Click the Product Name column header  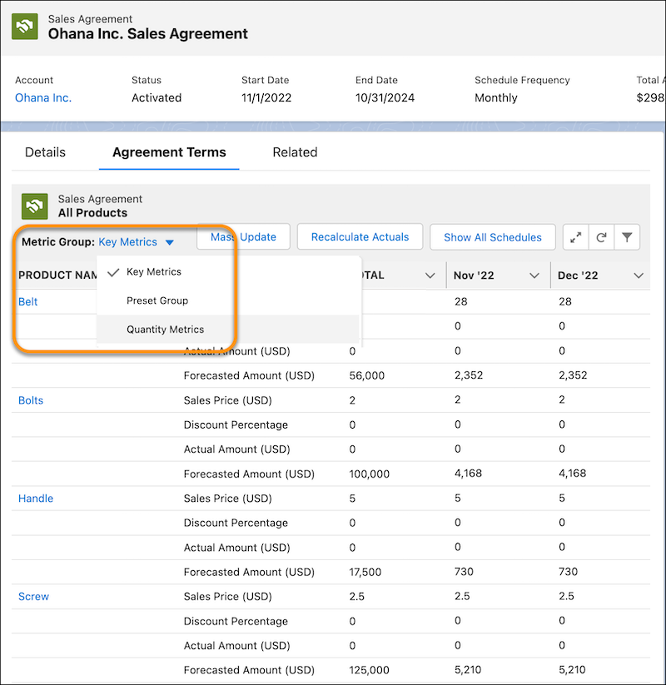57,275
